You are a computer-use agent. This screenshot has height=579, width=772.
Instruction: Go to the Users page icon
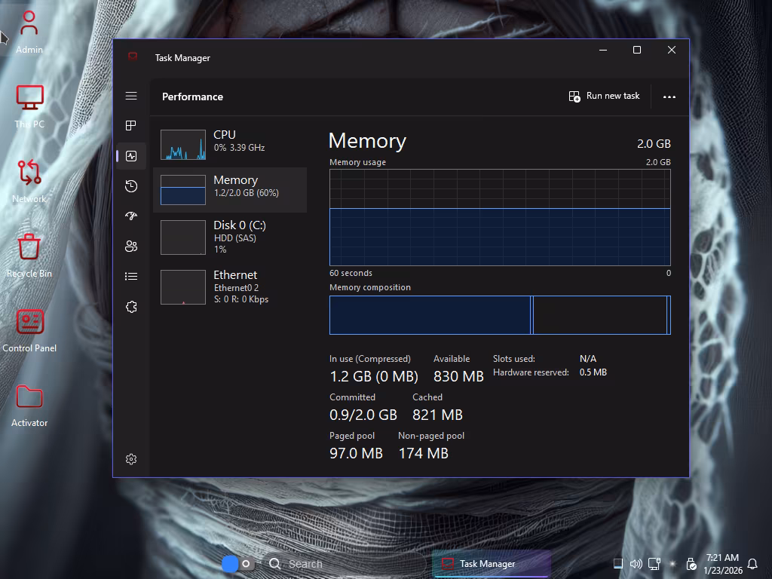[131, 247]
